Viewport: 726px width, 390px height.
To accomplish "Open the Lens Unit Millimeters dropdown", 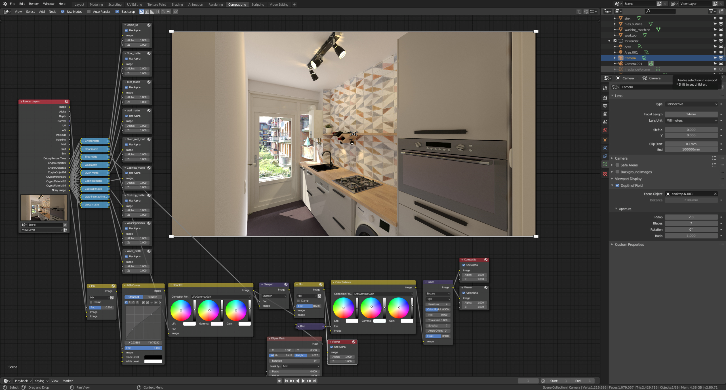I will pos(691,120).
